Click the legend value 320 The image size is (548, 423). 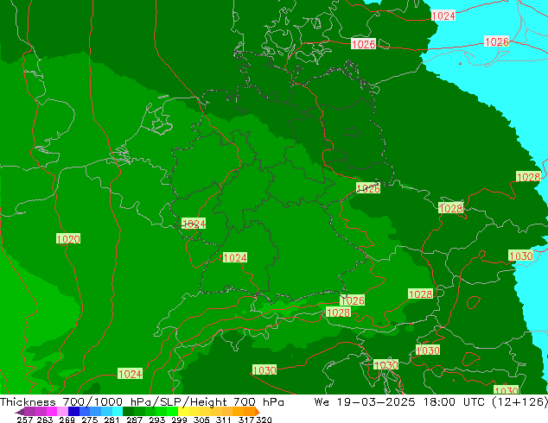[x=264, y=420]
